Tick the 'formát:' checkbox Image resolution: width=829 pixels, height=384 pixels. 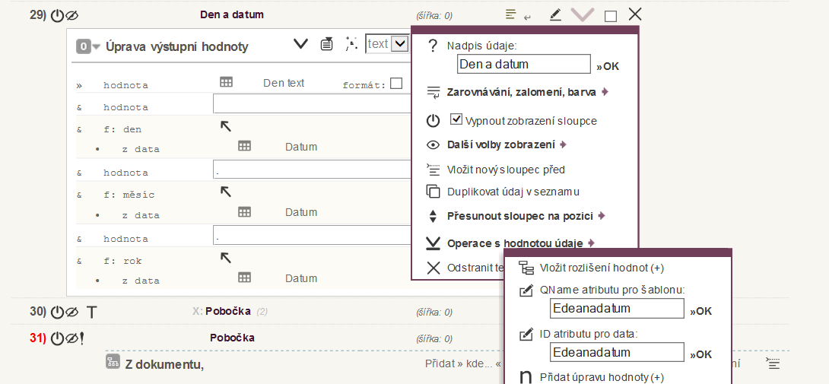(396, 84)
